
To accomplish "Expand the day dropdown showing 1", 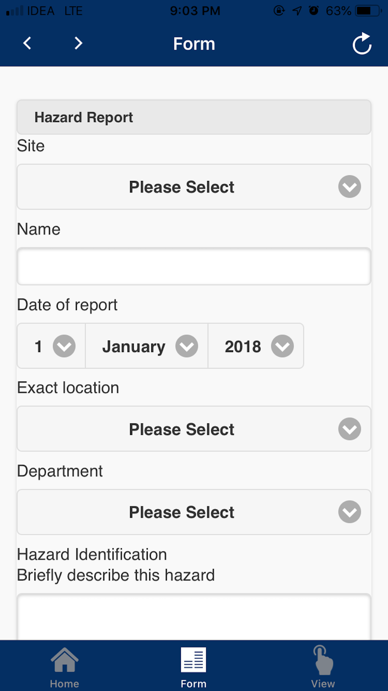I will pyautogui.click(x=51, y=346).
